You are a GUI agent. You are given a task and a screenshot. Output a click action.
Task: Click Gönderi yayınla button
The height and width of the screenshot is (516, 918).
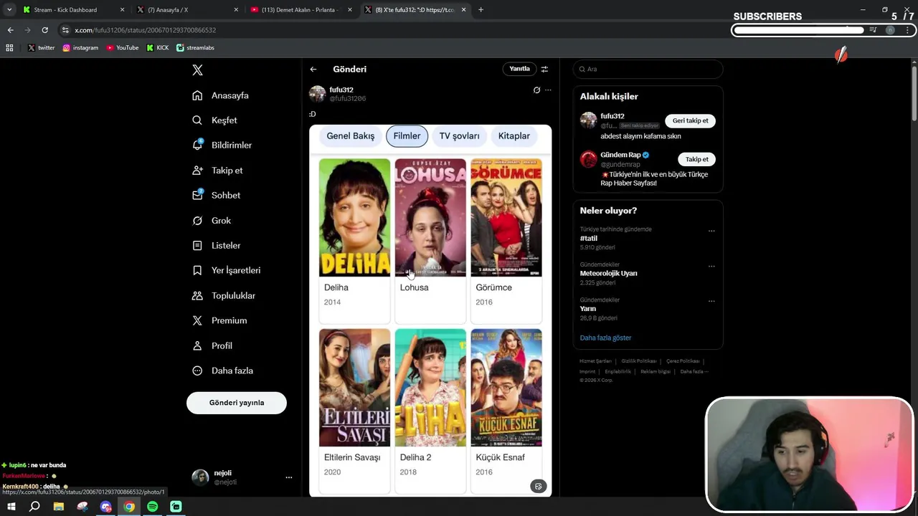(x=237, y=403)
